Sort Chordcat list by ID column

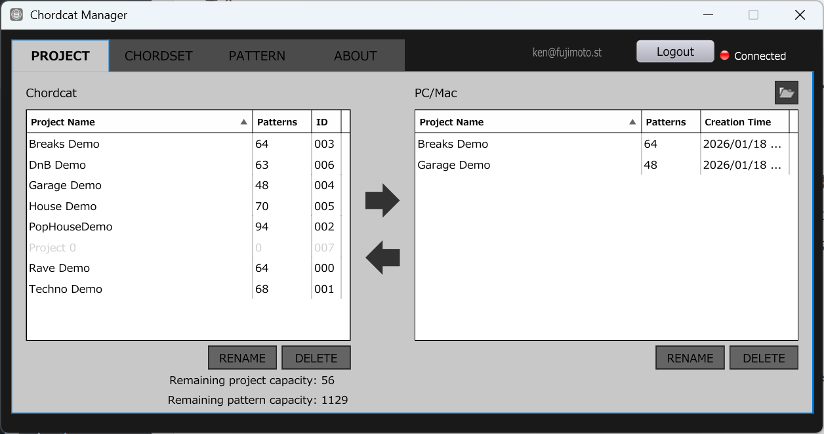[x=322, y=122]
